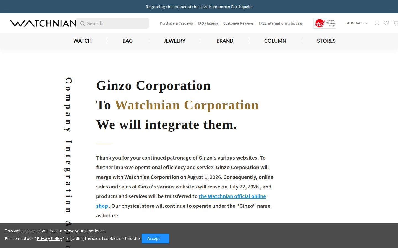Open the shopping cart icon

(396, 23)
